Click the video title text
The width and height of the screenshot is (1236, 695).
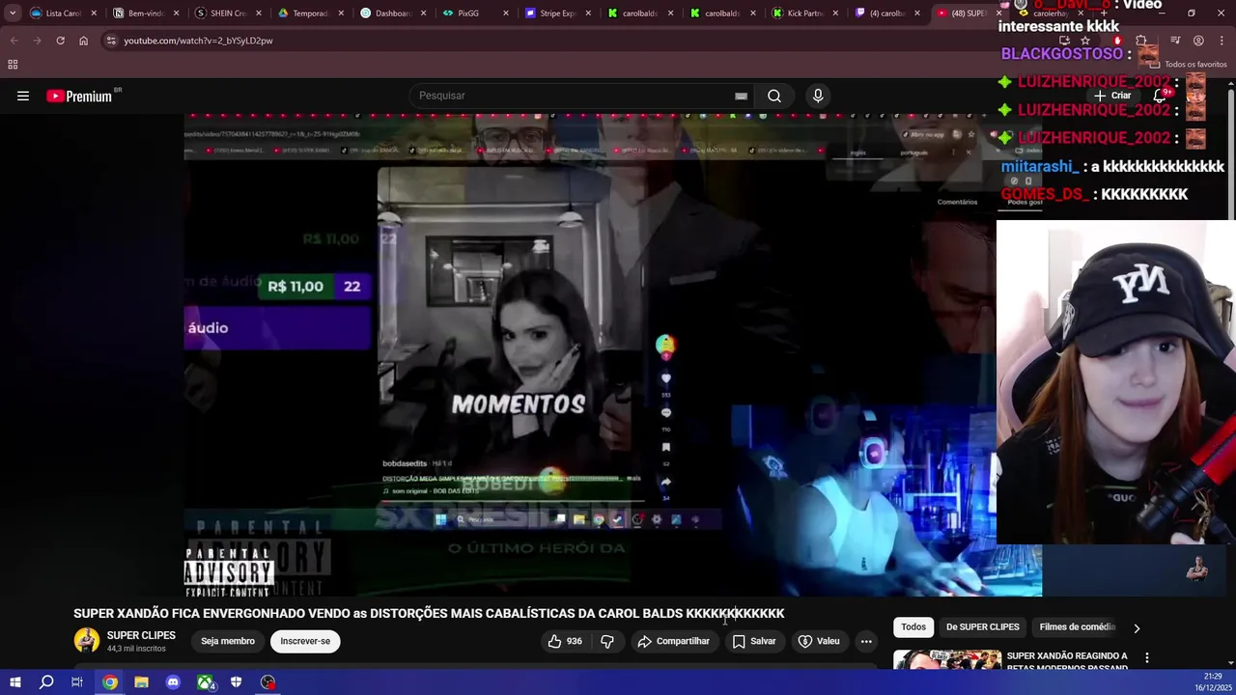click(429, 613)
